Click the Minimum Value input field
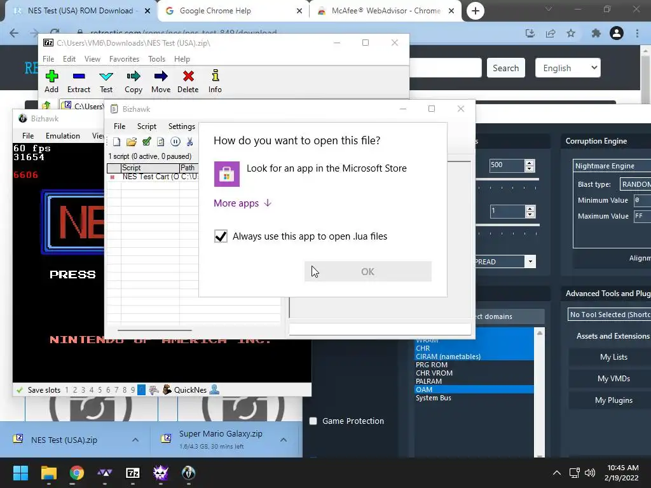 pyautogui.click(x=643, y=200)
